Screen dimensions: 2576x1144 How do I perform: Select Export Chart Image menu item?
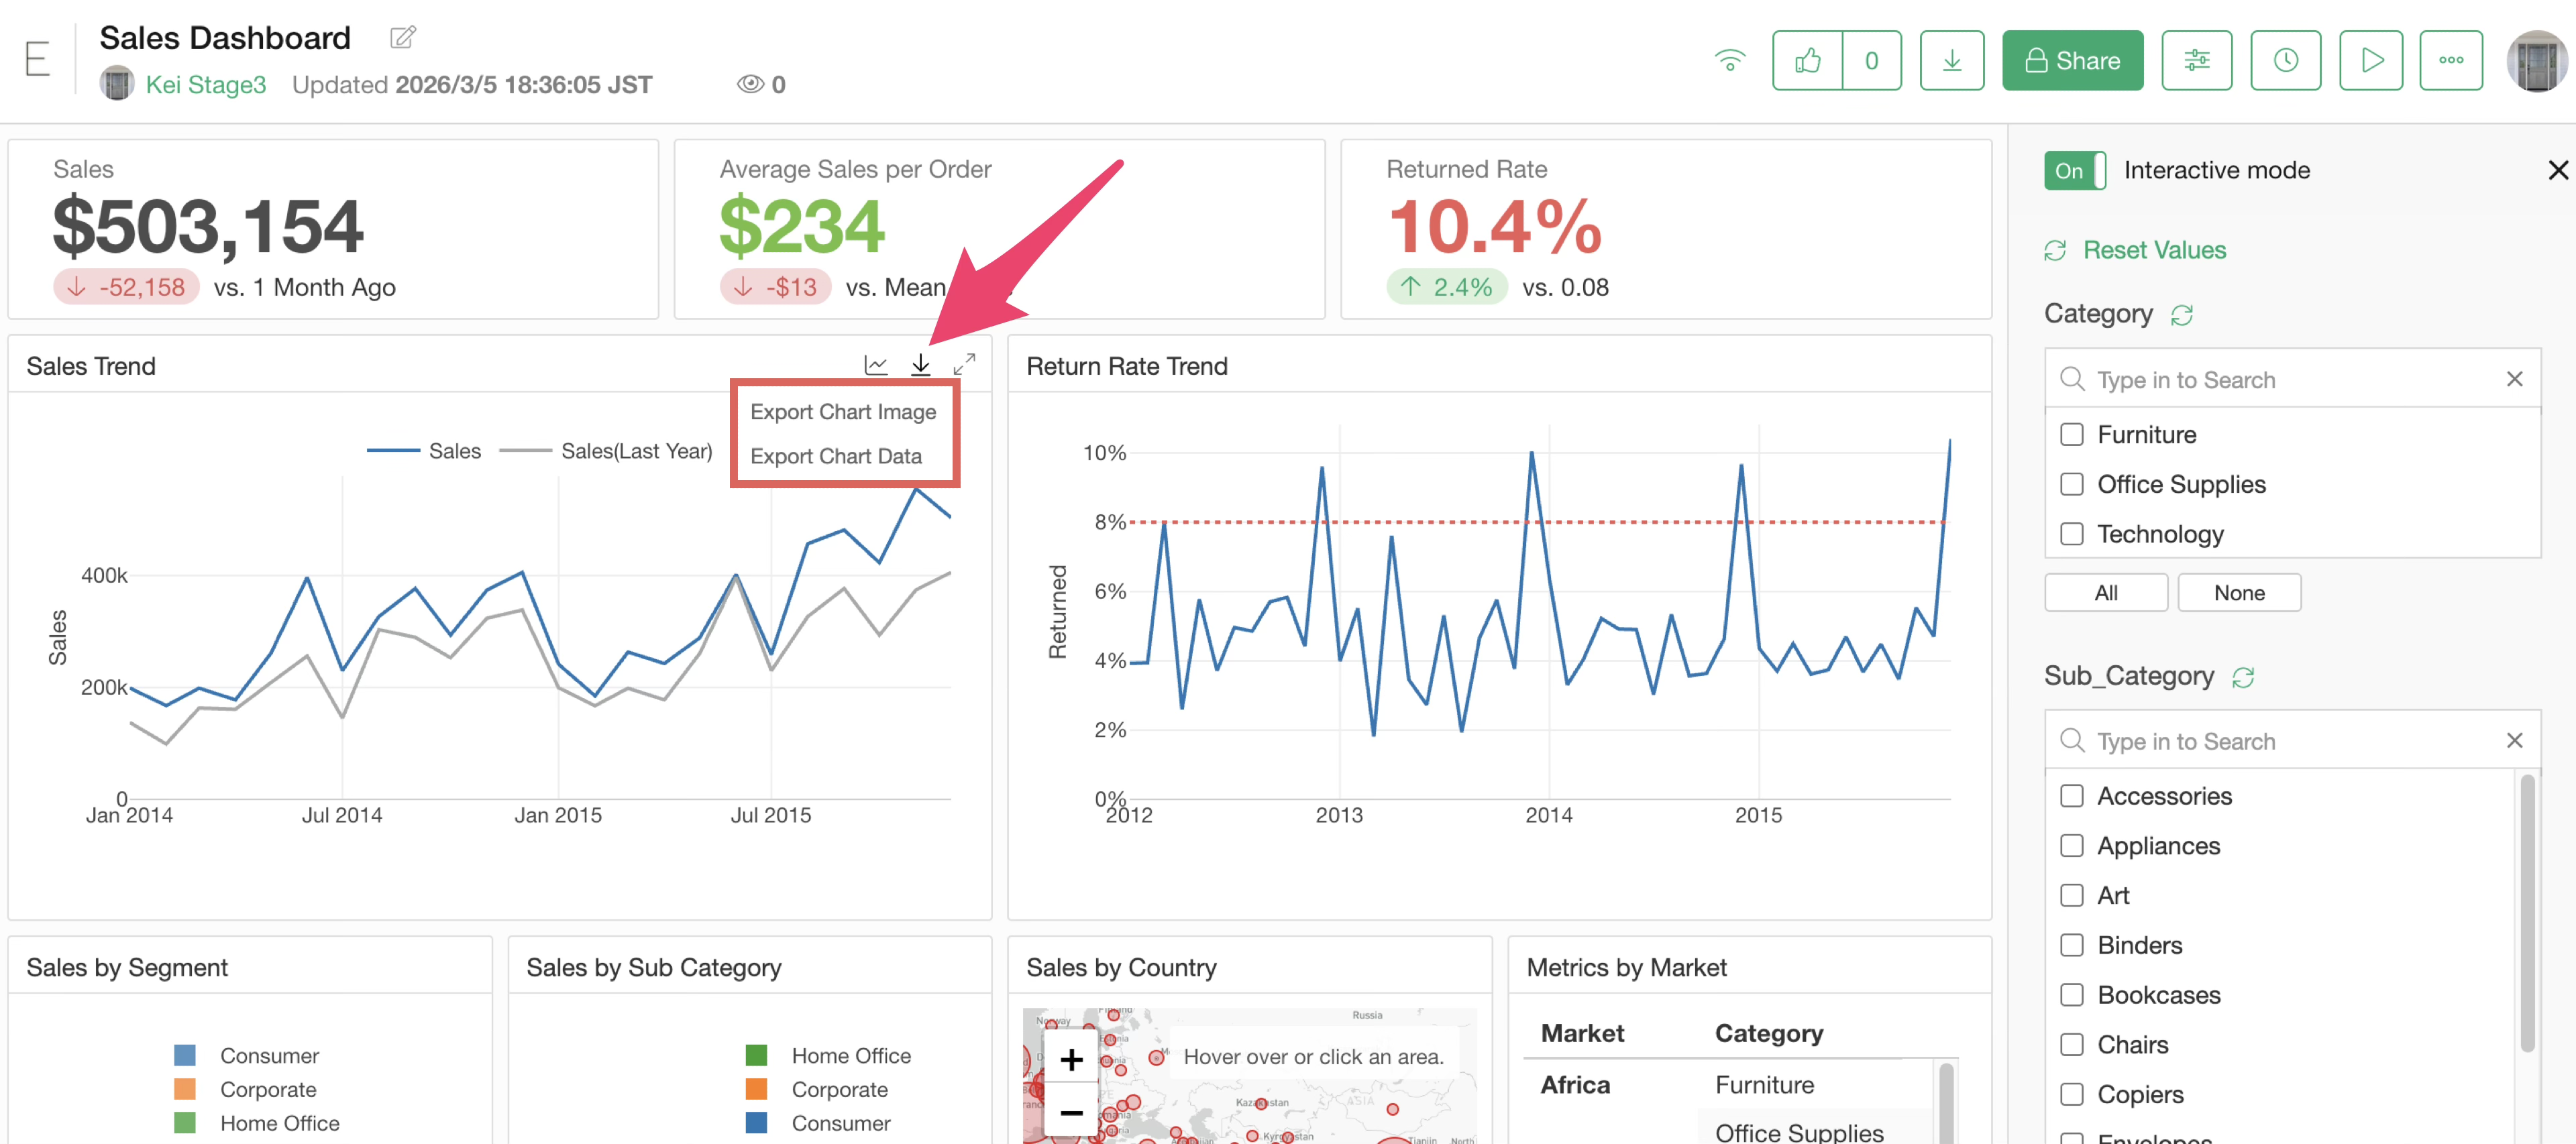click(842, 412)
